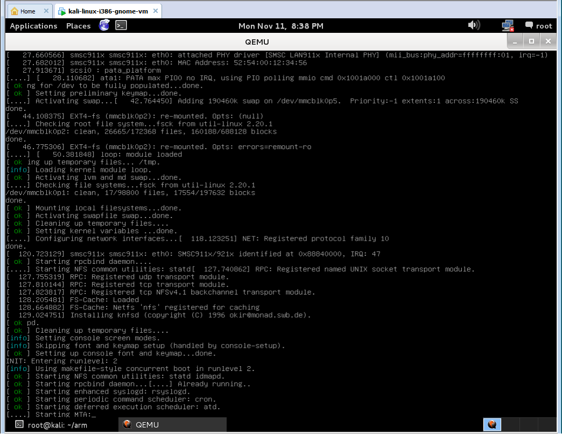This screenshot has width=562, height=434.
Task: Click 'FS-Cache: Loaded' line
Action: coord(73,299)
